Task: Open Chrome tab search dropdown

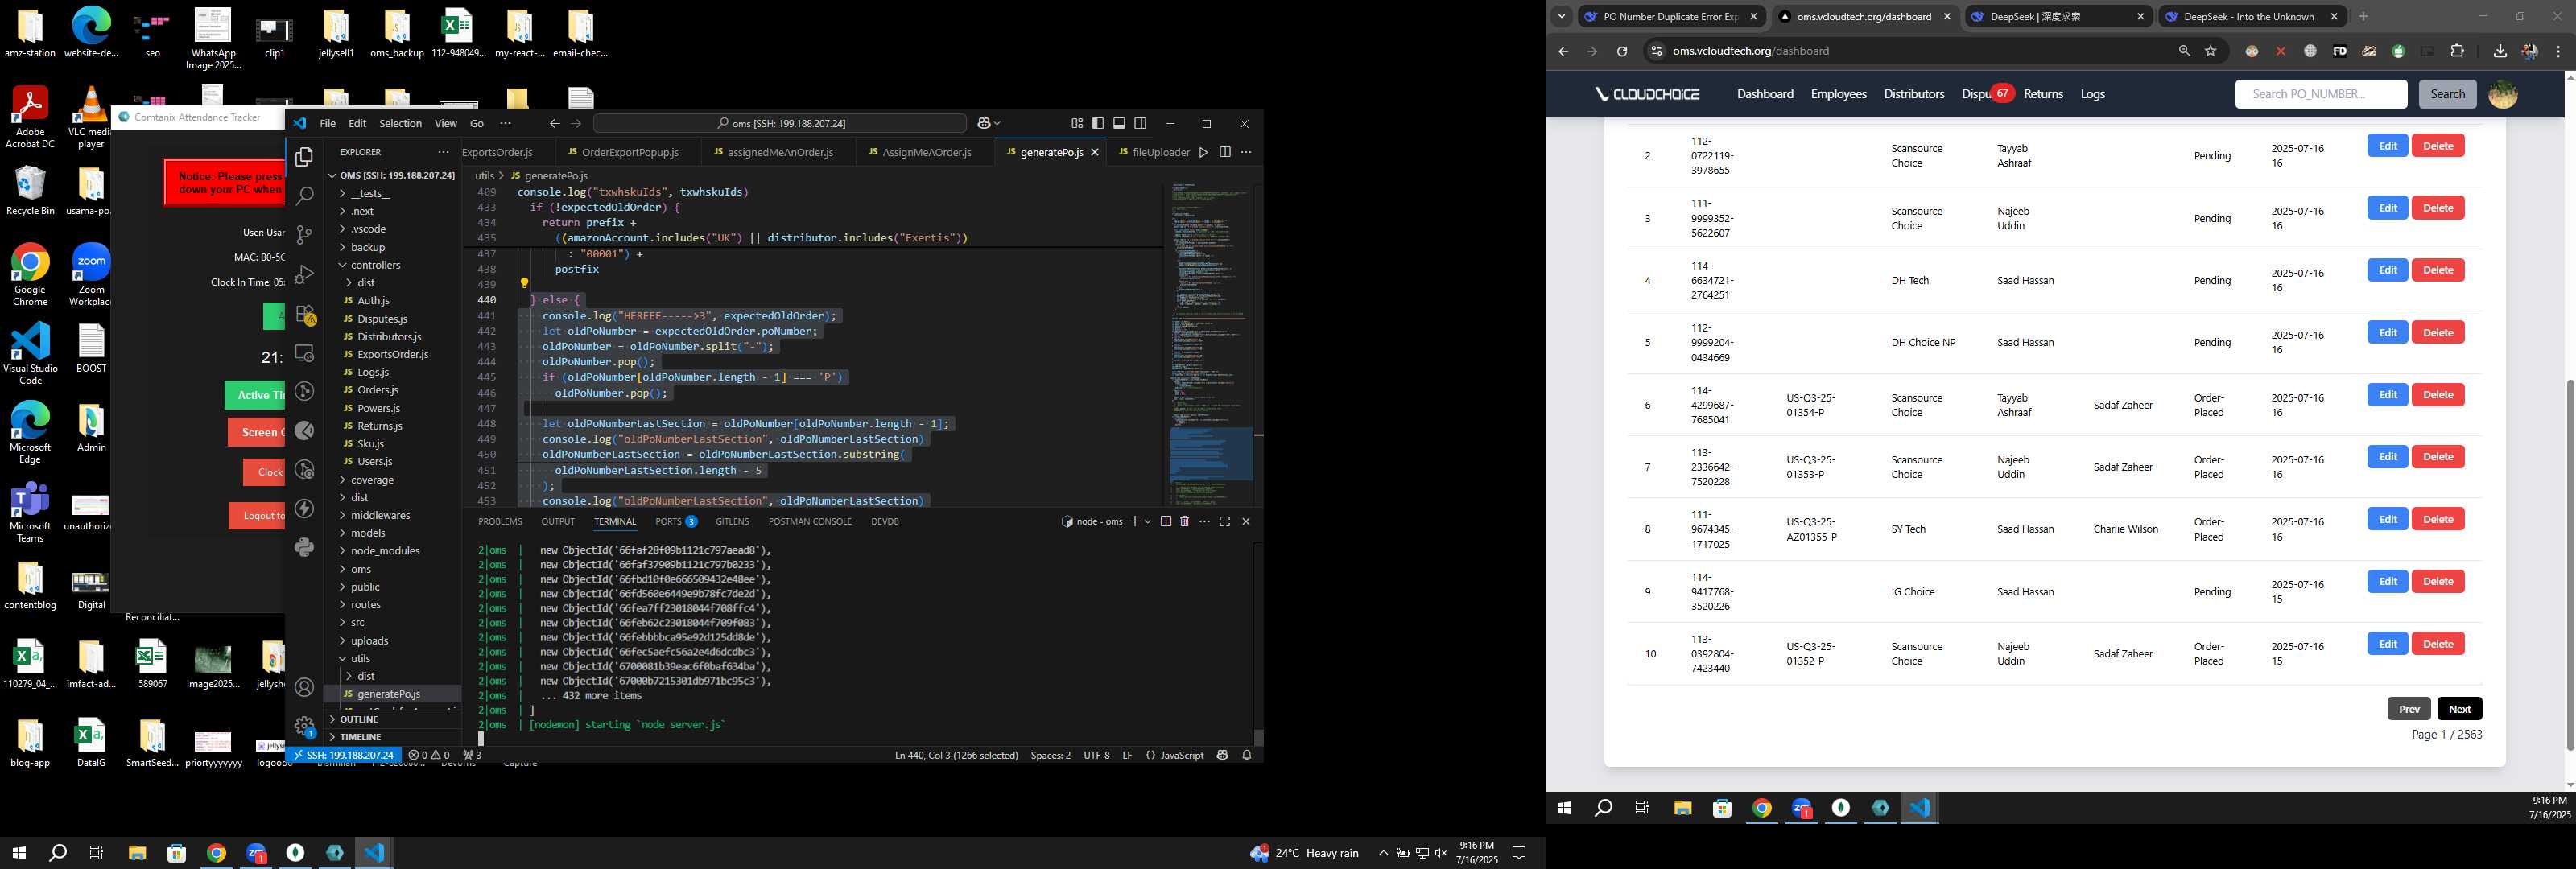Action: [x=1561, y=16]
